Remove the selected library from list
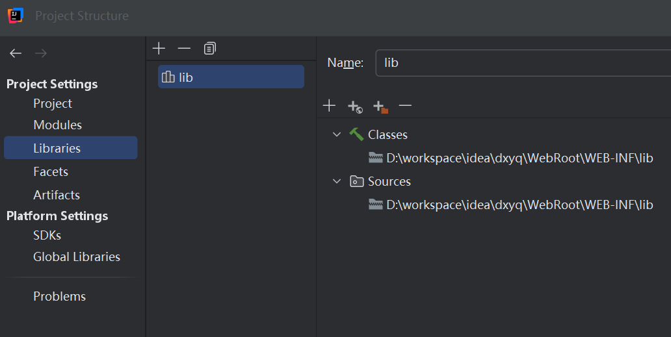 coord(184,49)
